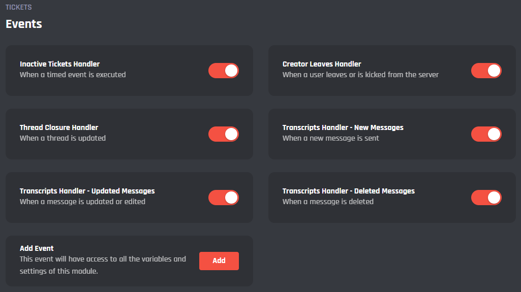
Task: Switch off Transcripts Handler - New Messages toggle
Action: (486, 134)
